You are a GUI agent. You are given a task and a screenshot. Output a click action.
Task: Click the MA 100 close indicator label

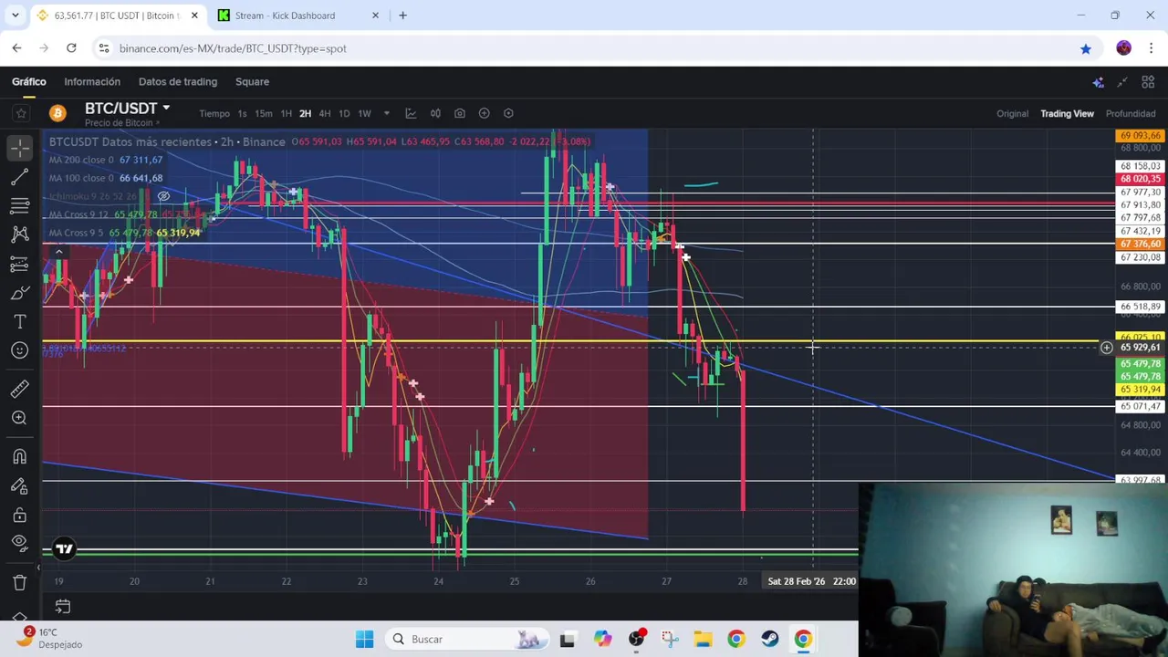81,178
